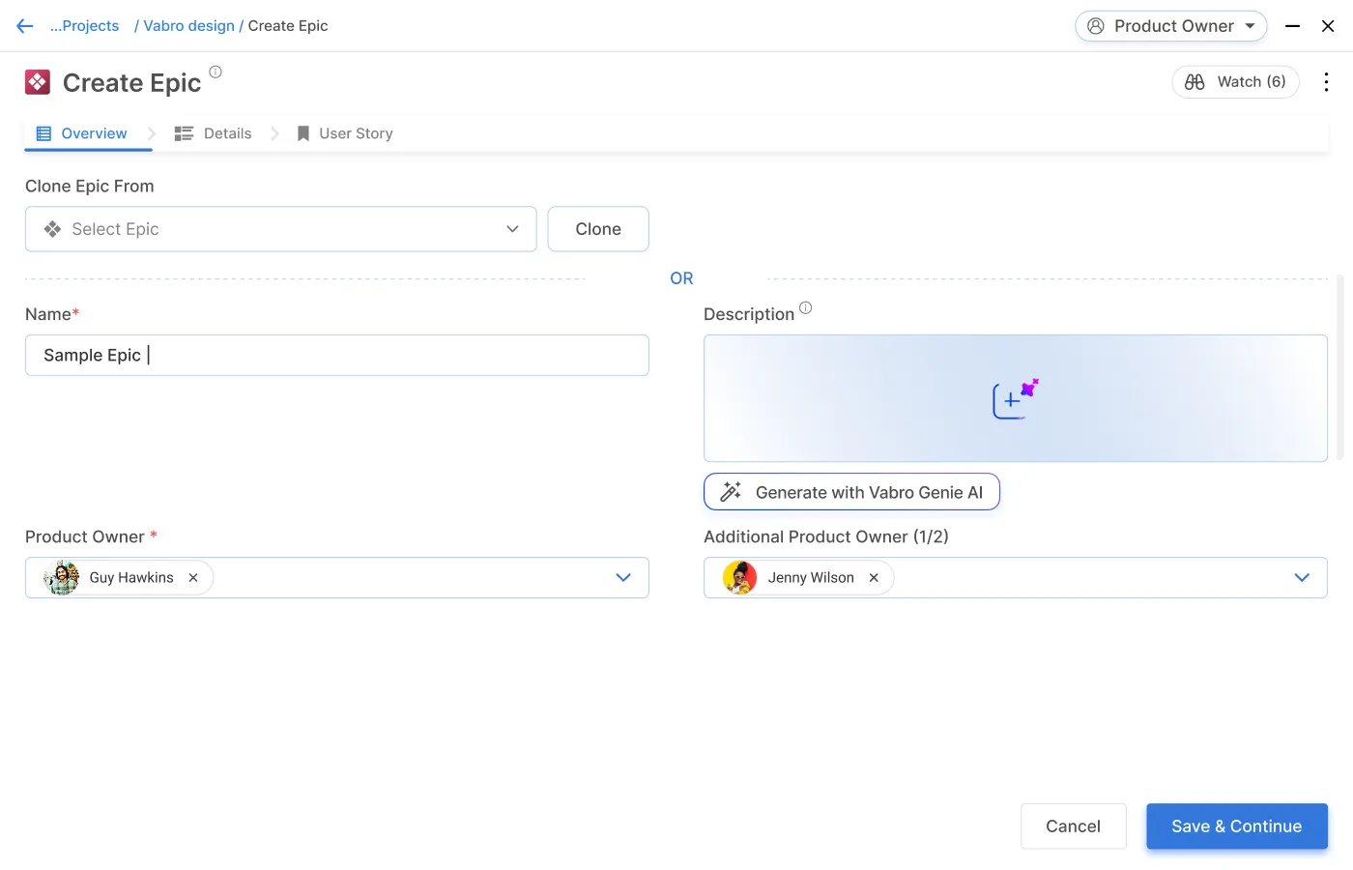1353x870 pixels.
Task: Remove Jenny Wilson from Additional Product Owner
Action: pyautogui.click(x=874, y=578)
